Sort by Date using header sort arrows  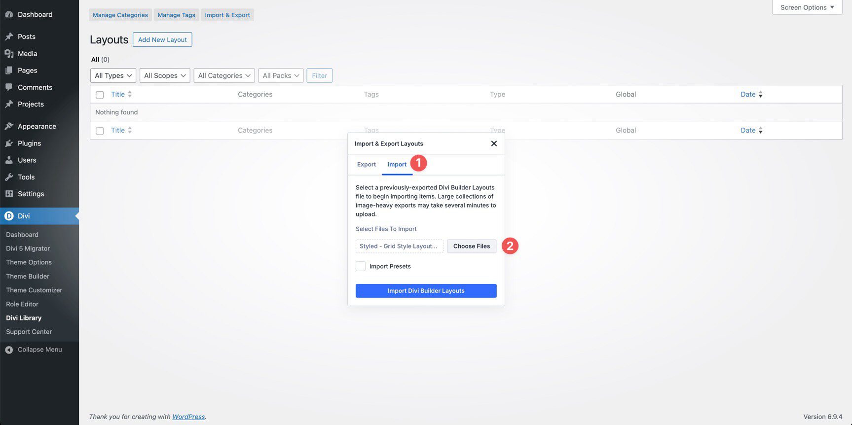pos(760,94)
